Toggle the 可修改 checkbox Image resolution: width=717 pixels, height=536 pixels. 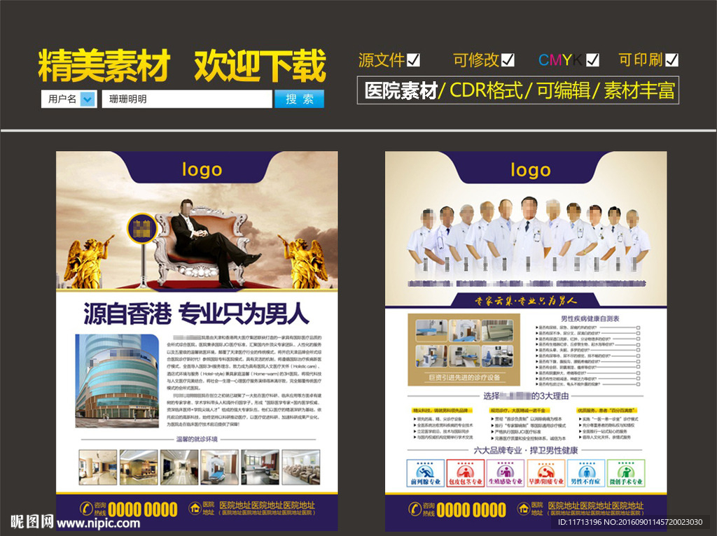click(508, 60)
